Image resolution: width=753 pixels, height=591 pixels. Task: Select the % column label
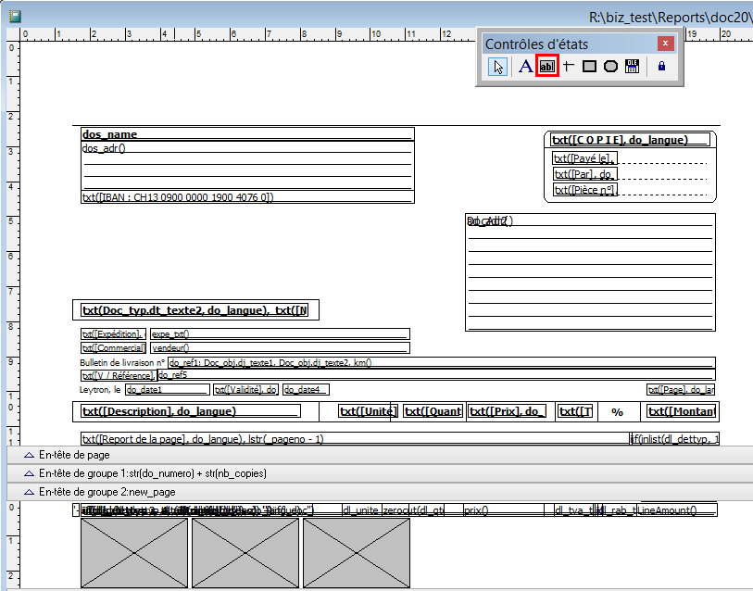(x=617, y=412)
